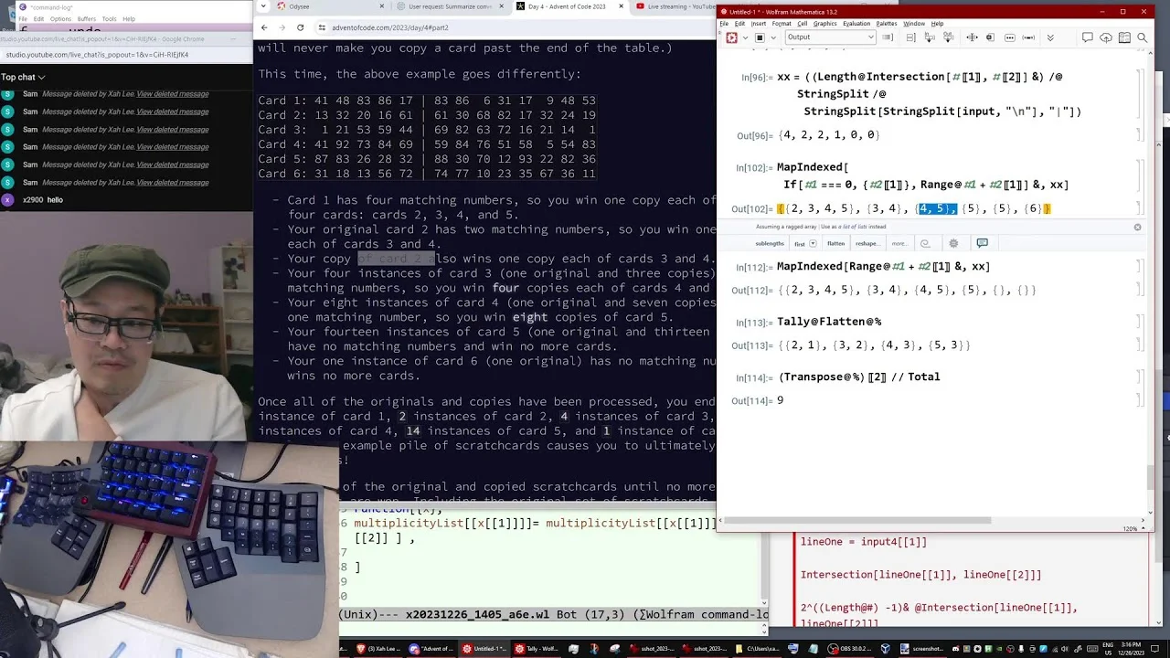
Task: Open the Evaluation menu
Action: pyautogui.click(x=856, y=23)
